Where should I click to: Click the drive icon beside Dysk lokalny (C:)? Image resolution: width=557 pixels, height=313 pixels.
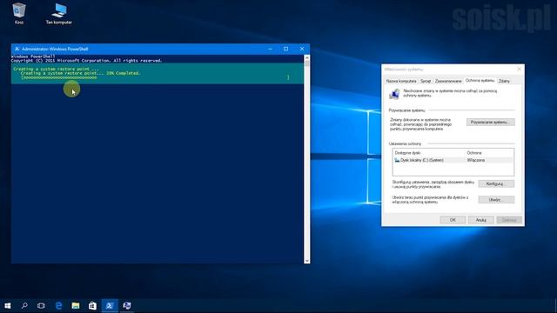point(397,160)
